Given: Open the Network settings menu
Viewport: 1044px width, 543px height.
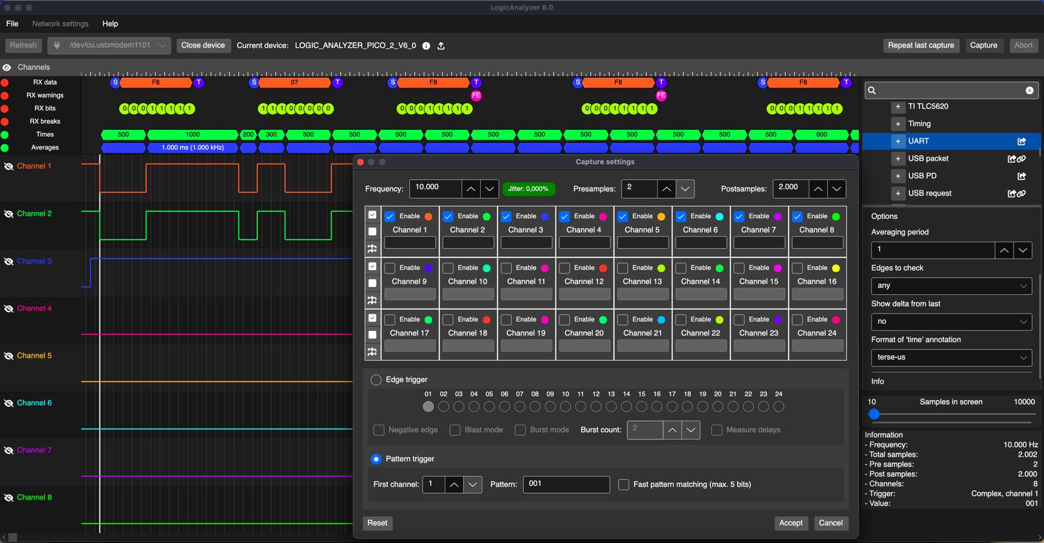Looking at the screenshot, I should 60,24.
